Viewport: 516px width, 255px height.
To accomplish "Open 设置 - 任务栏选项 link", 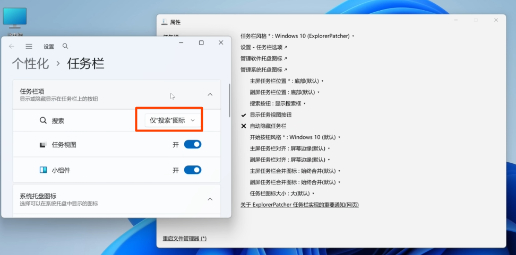I will (264, 47).
